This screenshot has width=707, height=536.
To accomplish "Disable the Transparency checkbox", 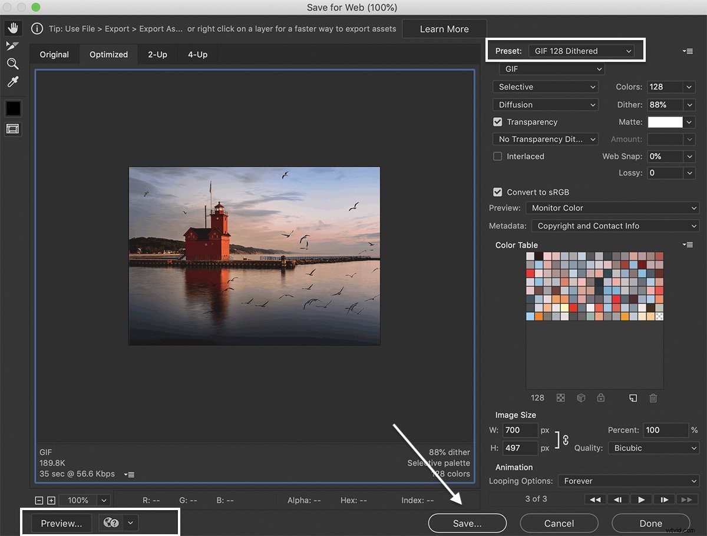I will (x=498, y=122).
